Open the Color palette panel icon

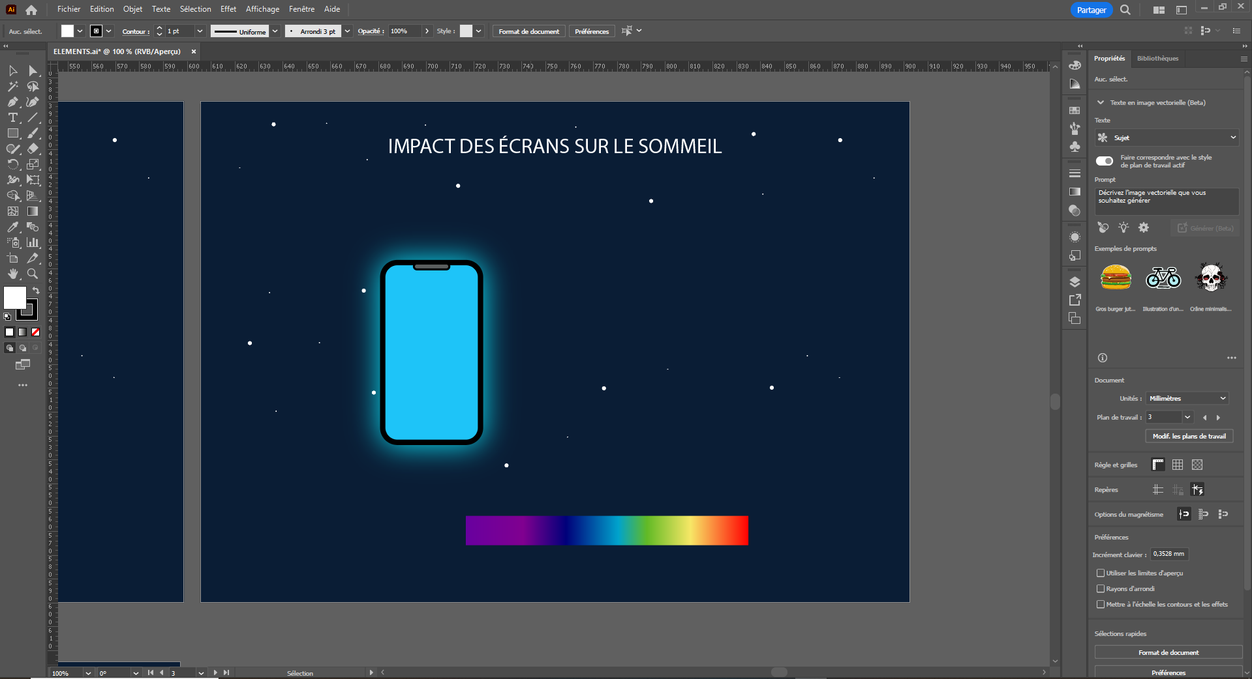[x=1075, y=65]
